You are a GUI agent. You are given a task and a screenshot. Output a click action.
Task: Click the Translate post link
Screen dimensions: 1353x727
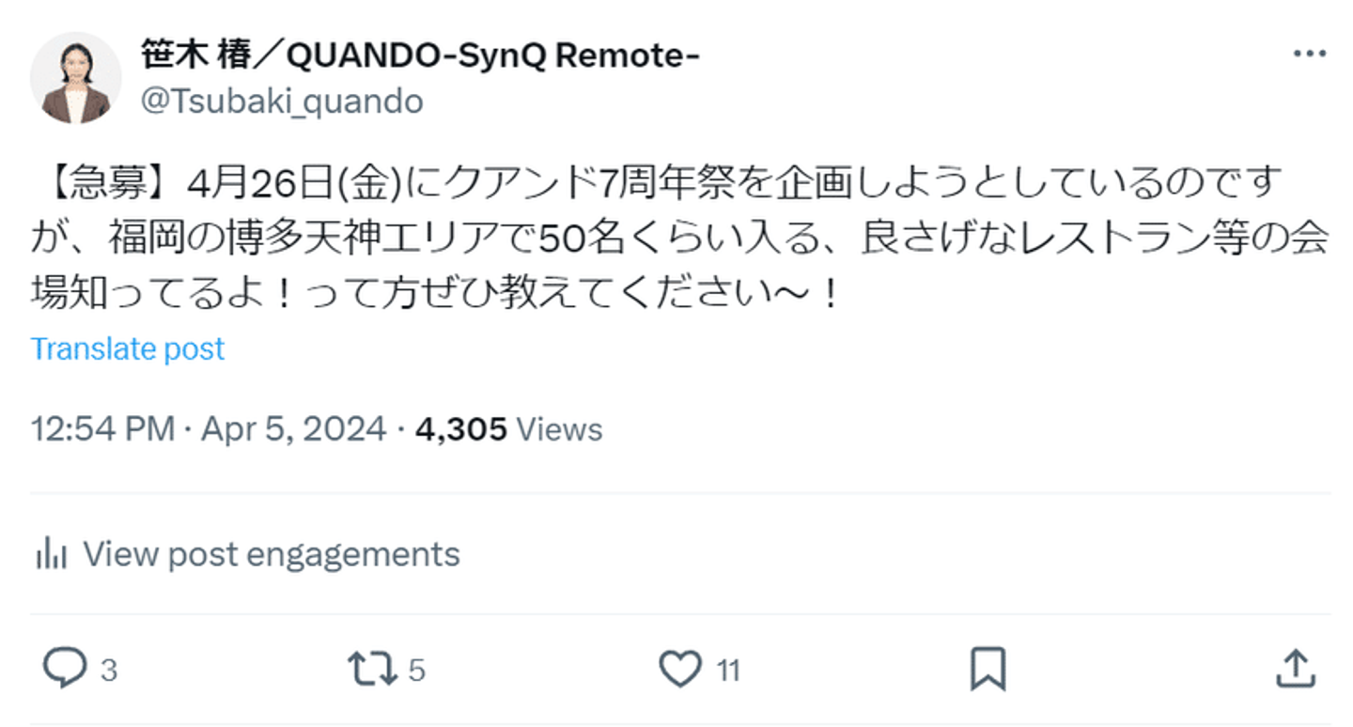128,348
